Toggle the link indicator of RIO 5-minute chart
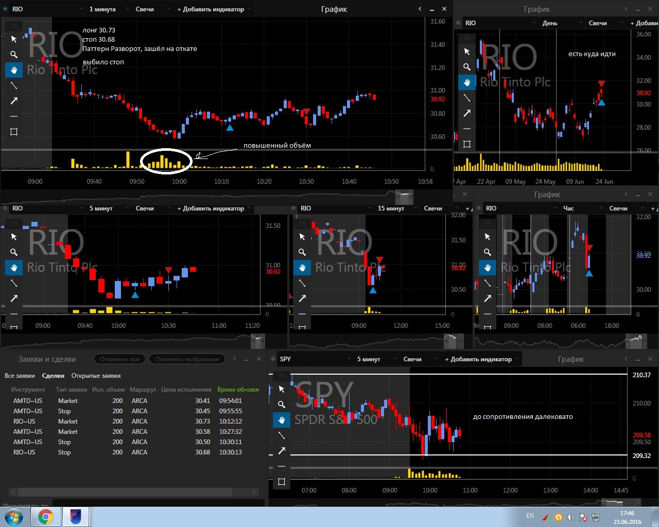659x527 pixels. pos(5,208)
